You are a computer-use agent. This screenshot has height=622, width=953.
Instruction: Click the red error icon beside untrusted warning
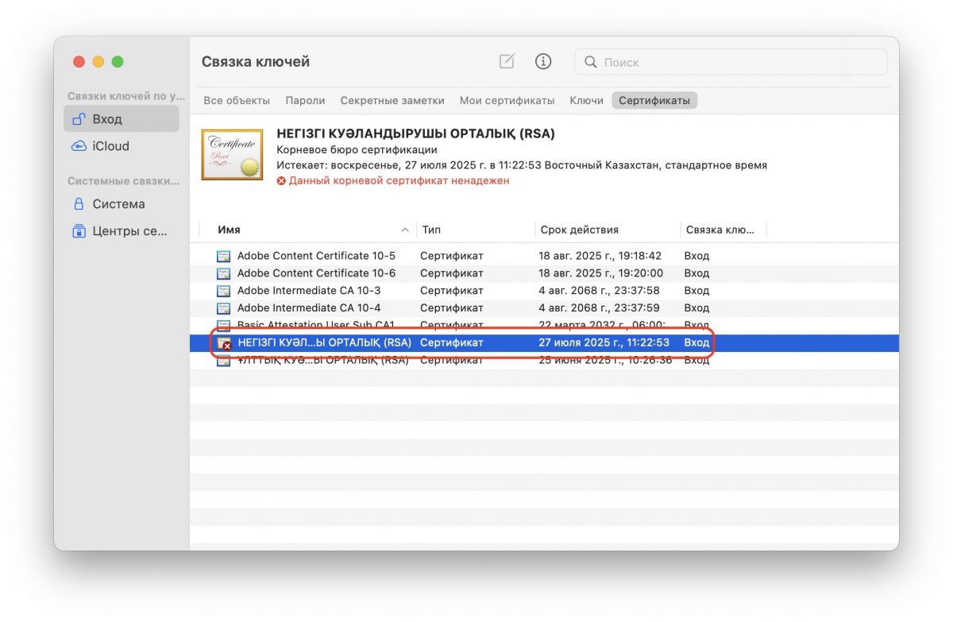281,181
